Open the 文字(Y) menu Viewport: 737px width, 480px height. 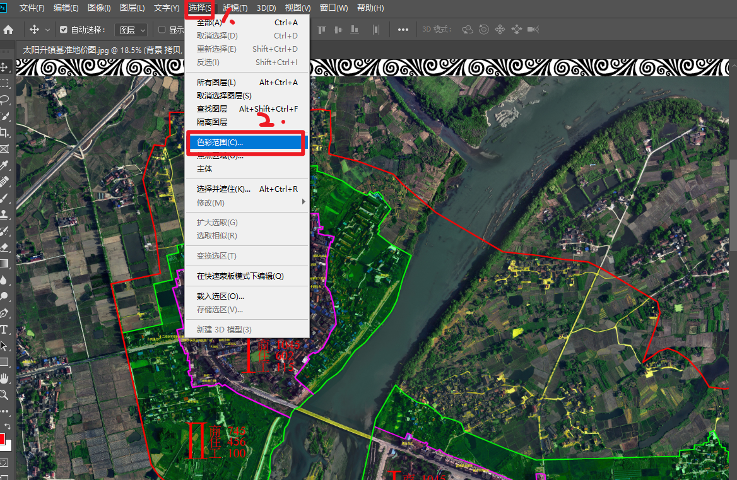tap(167, 8)
